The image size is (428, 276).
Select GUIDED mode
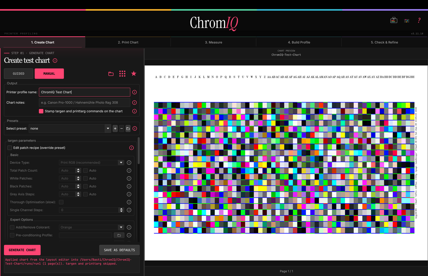pyautogui.click(x=19, y=74)
